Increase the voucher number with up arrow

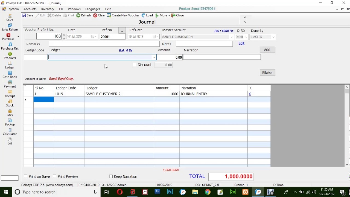pos(64,35)
